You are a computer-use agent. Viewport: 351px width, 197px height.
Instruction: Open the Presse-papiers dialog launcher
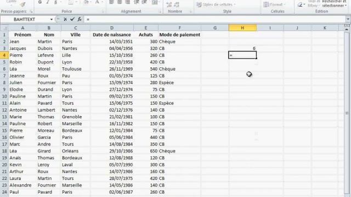31,11
